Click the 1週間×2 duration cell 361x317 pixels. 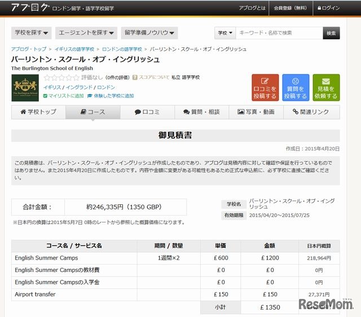click(169, 258)
